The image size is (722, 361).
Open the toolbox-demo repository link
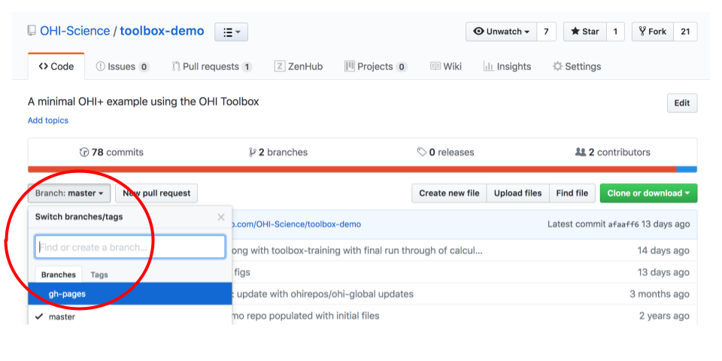(x=162, y=32)
